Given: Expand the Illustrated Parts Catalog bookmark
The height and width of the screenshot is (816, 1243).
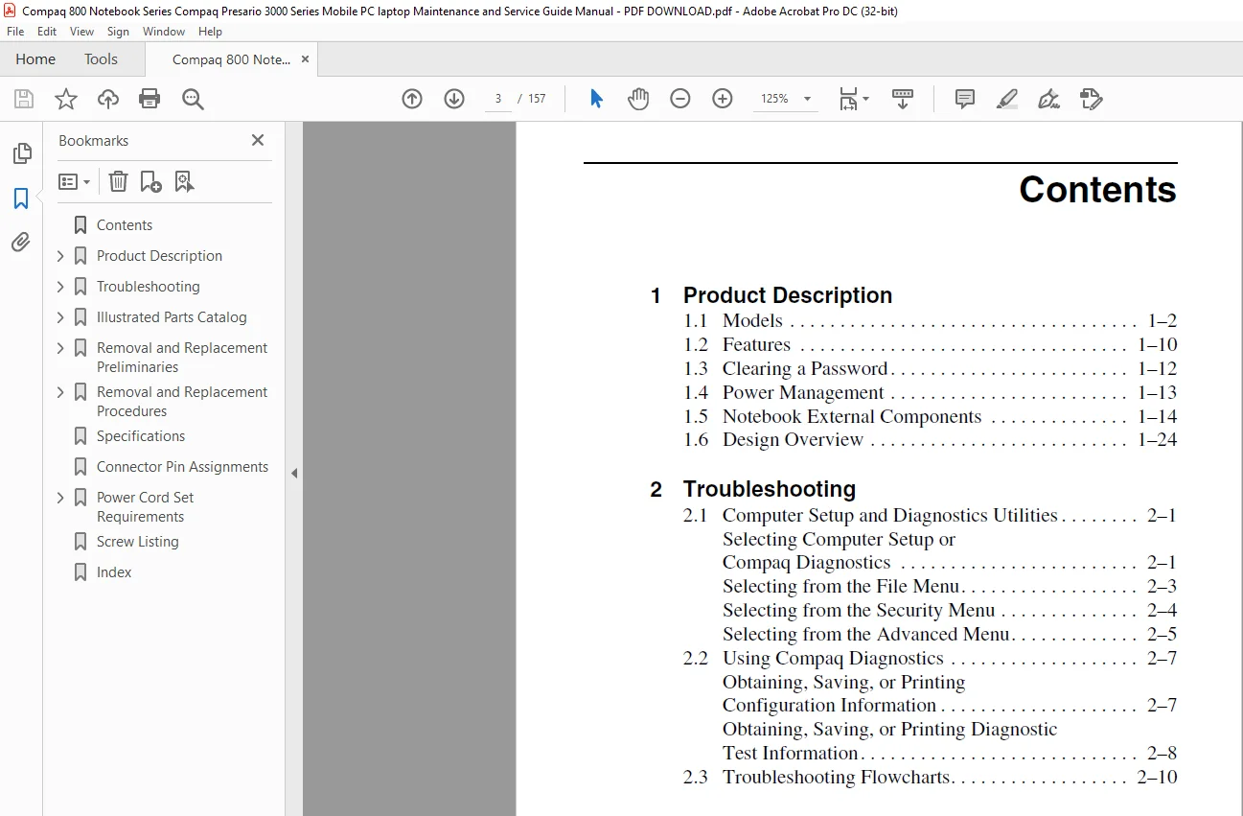Looking at the screenshot, I should [x=60, y=317].
